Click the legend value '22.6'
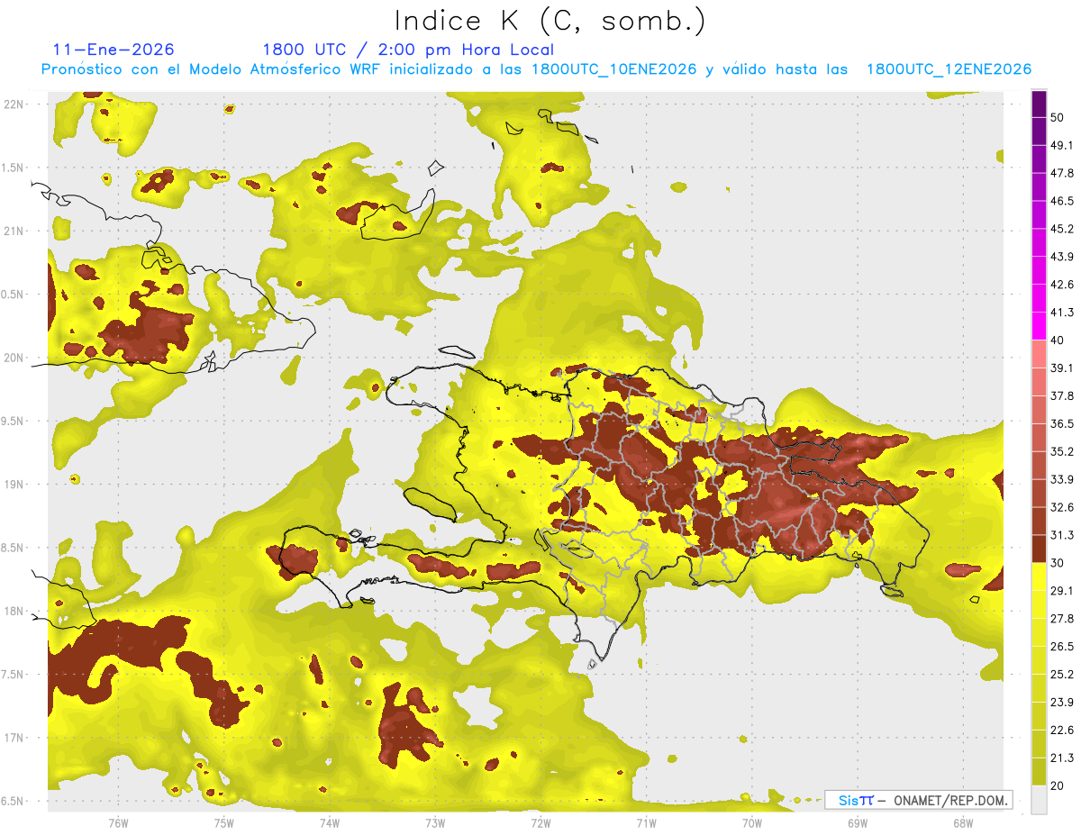The height and width of the screenshot is (835, 1081). click(x=1062, y=730)
